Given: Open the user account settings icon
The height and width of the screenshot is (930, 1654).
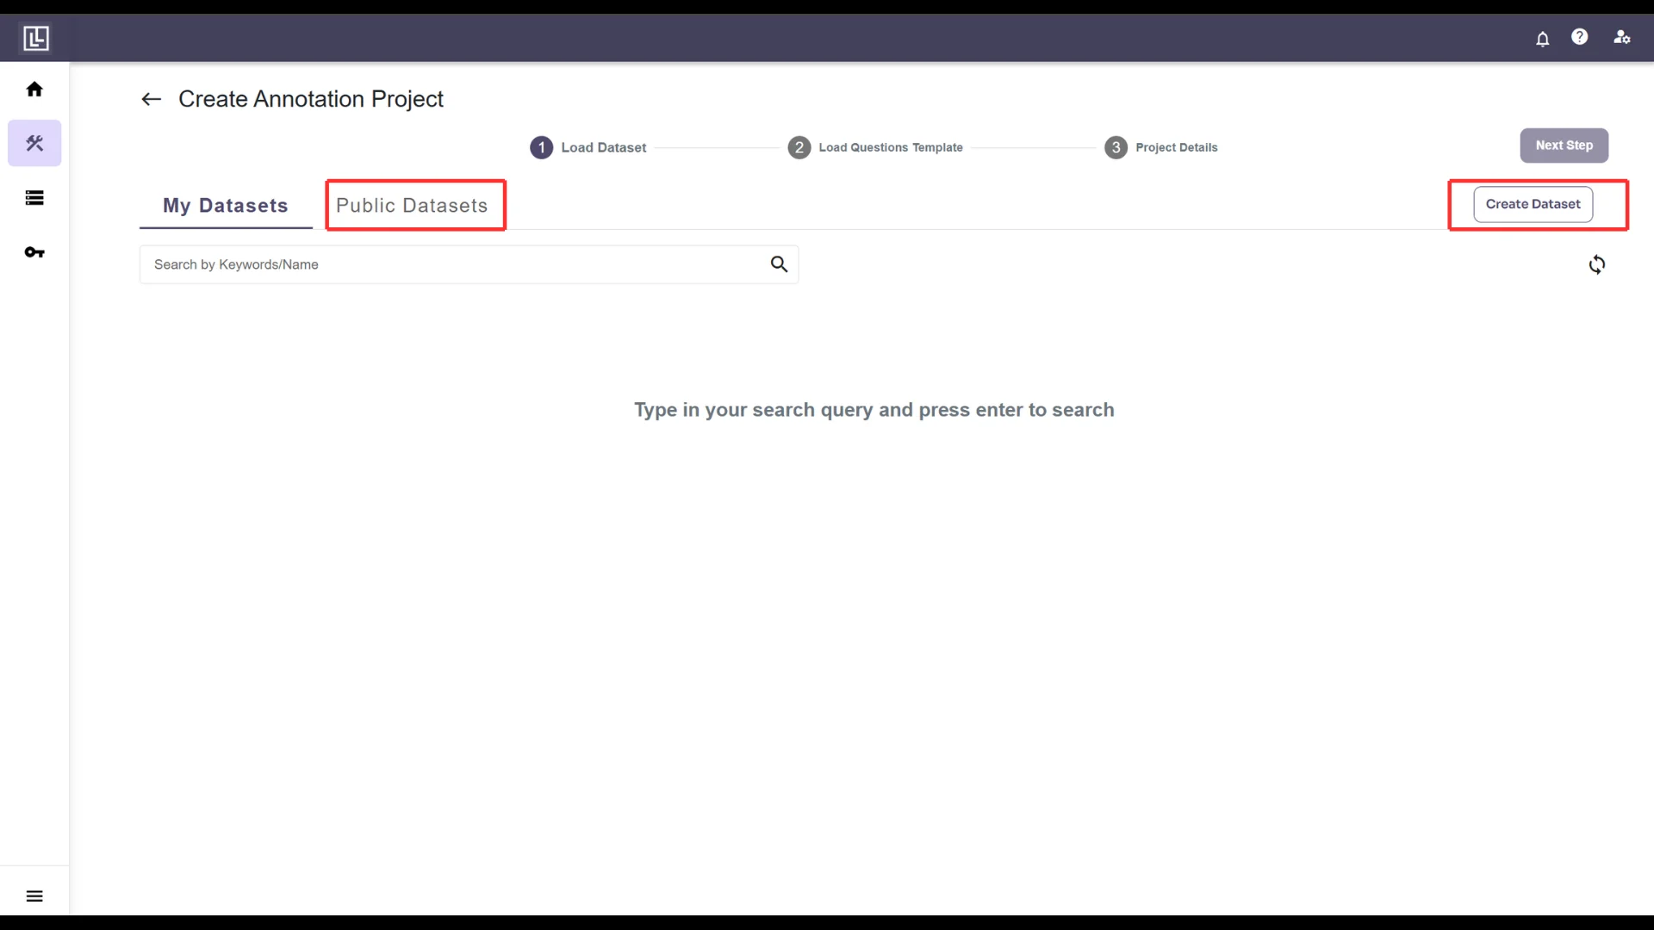Looking at the screenshot, I should (x=1621, y=37).
